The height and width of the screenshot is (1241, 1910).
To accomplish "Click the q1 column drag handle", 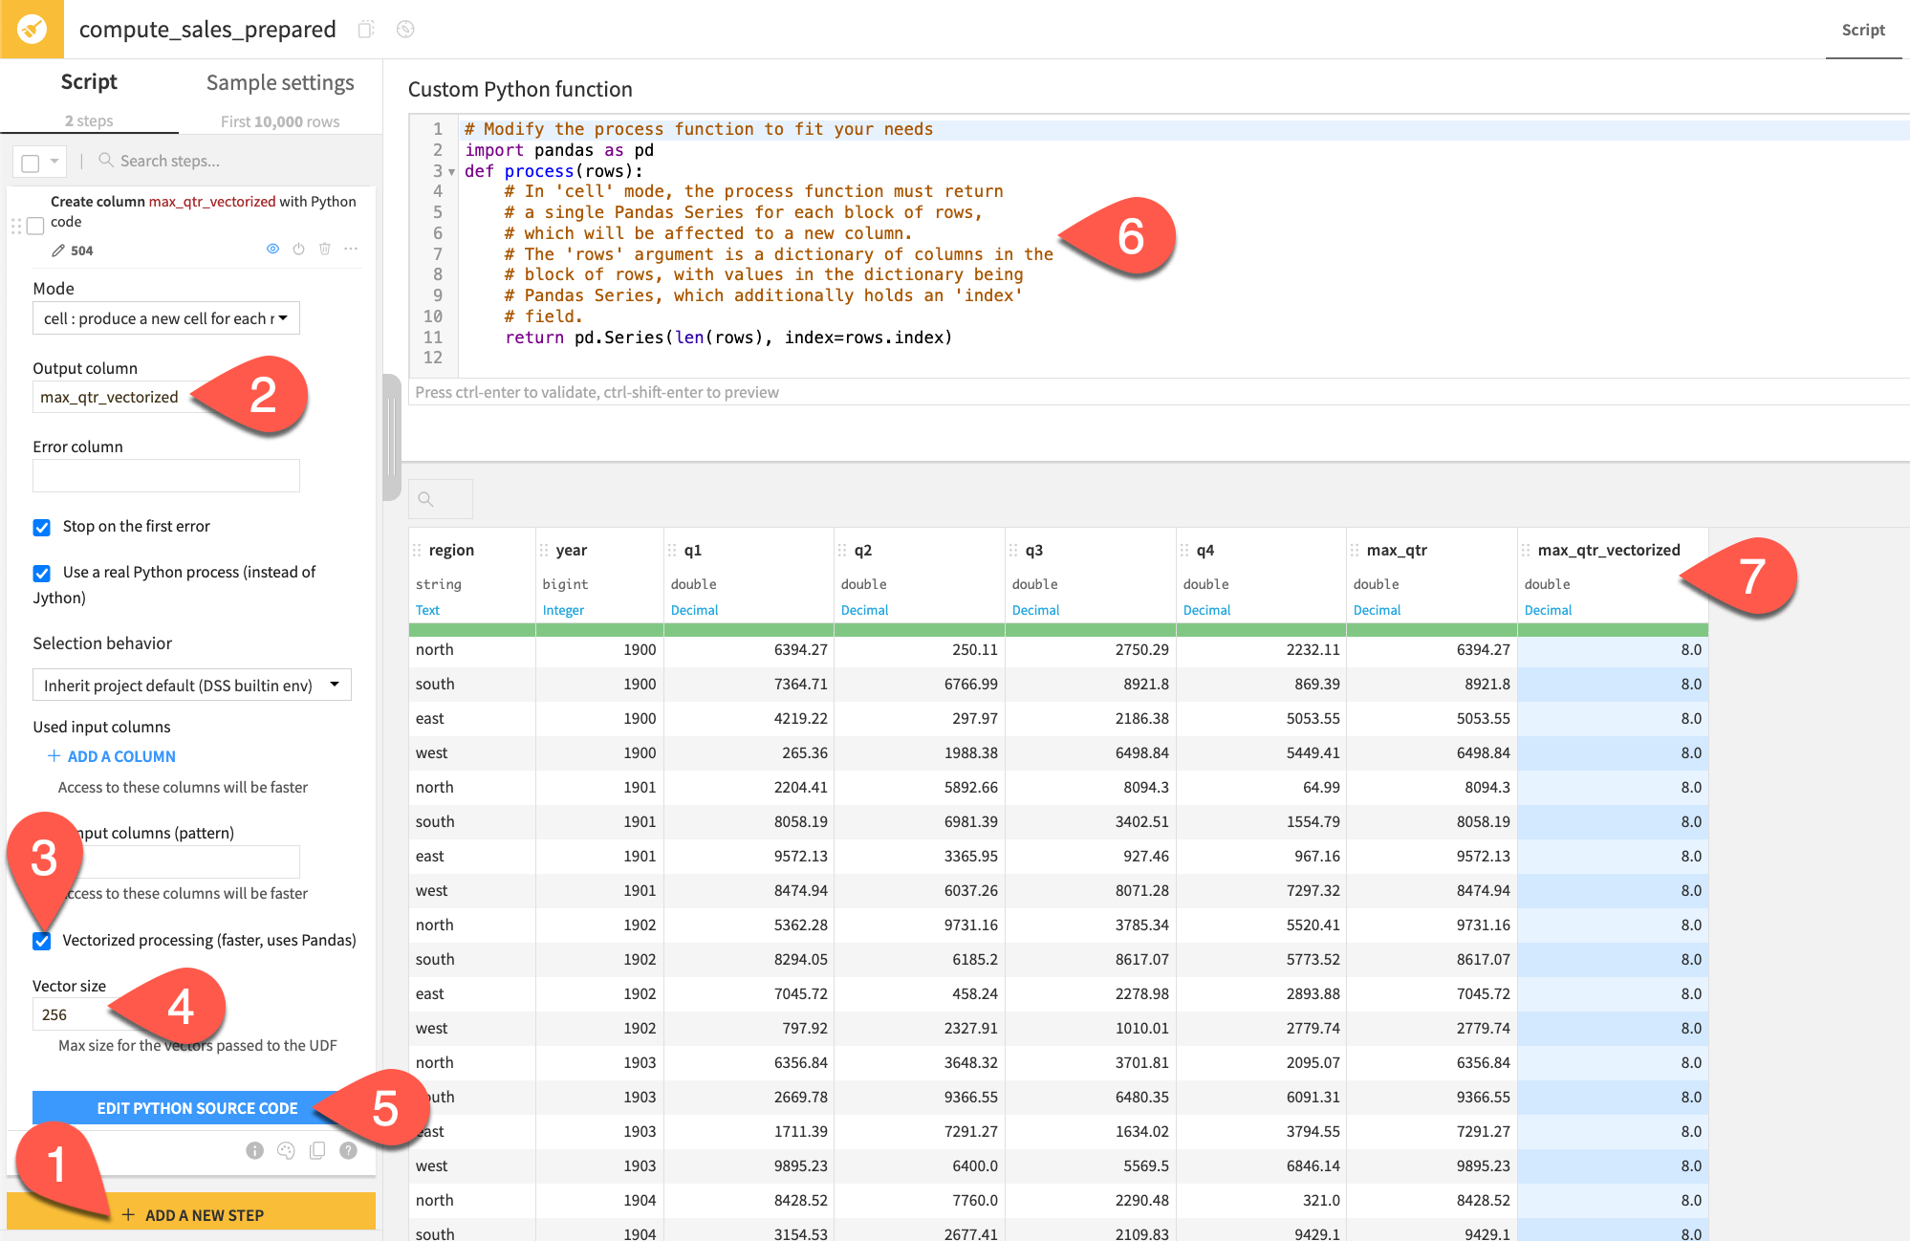I will click(672, 550).
